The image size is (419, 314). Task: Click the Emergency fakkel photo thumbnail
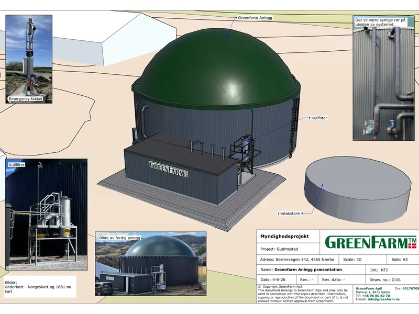pos(29,59)
